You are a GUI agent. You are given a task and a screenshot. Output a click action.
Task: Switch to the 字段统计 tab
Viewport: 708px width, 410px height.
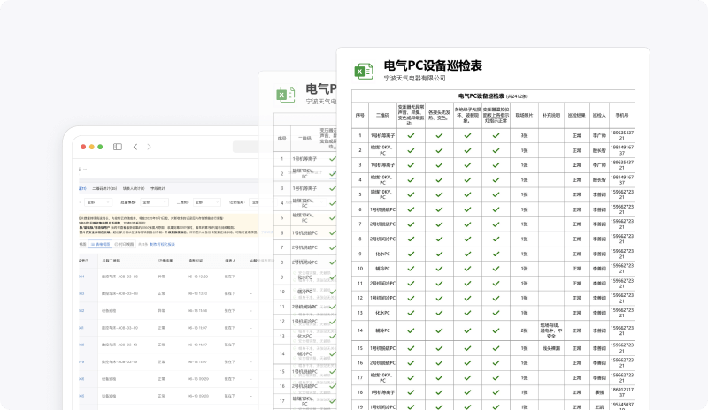tap(158, 188)
